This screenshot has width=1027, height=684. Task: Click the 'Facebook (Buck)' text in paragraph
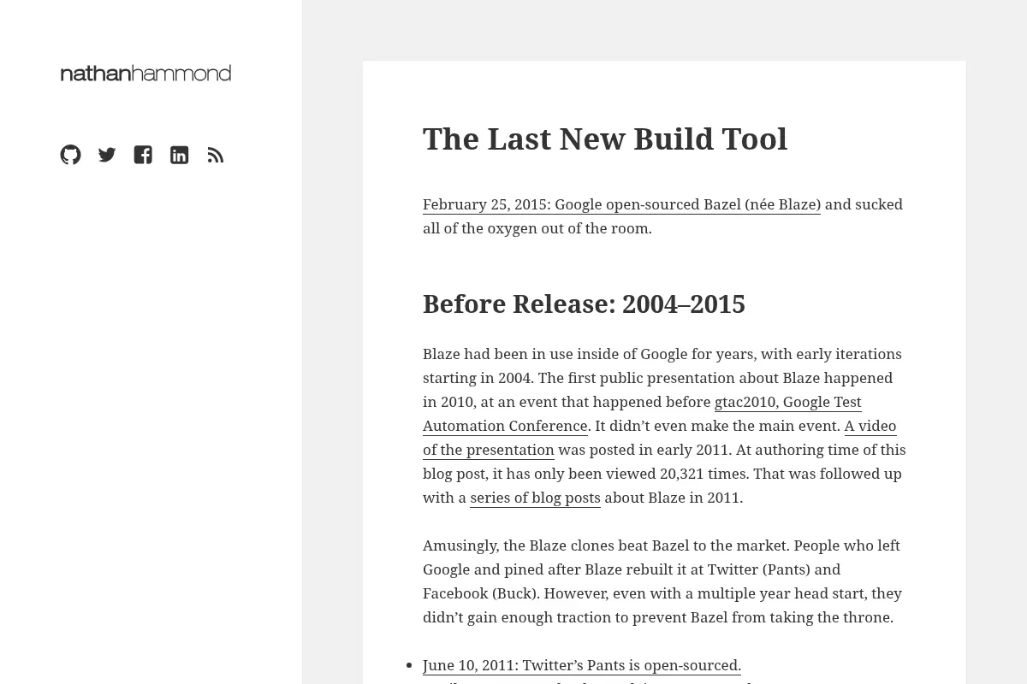[479, 593]
